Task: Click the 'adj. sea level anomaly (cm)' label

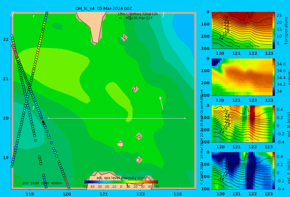Action: pos(121,178)
